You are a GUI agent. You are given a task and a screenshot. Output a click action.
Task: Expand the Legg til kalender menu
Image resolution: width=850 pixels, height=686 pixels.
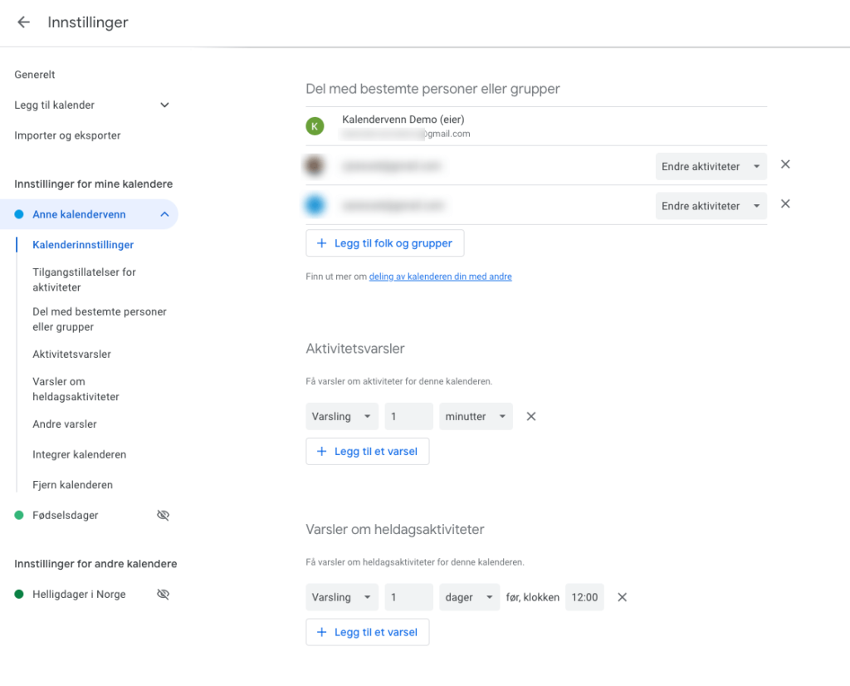(x=164, y=105)
